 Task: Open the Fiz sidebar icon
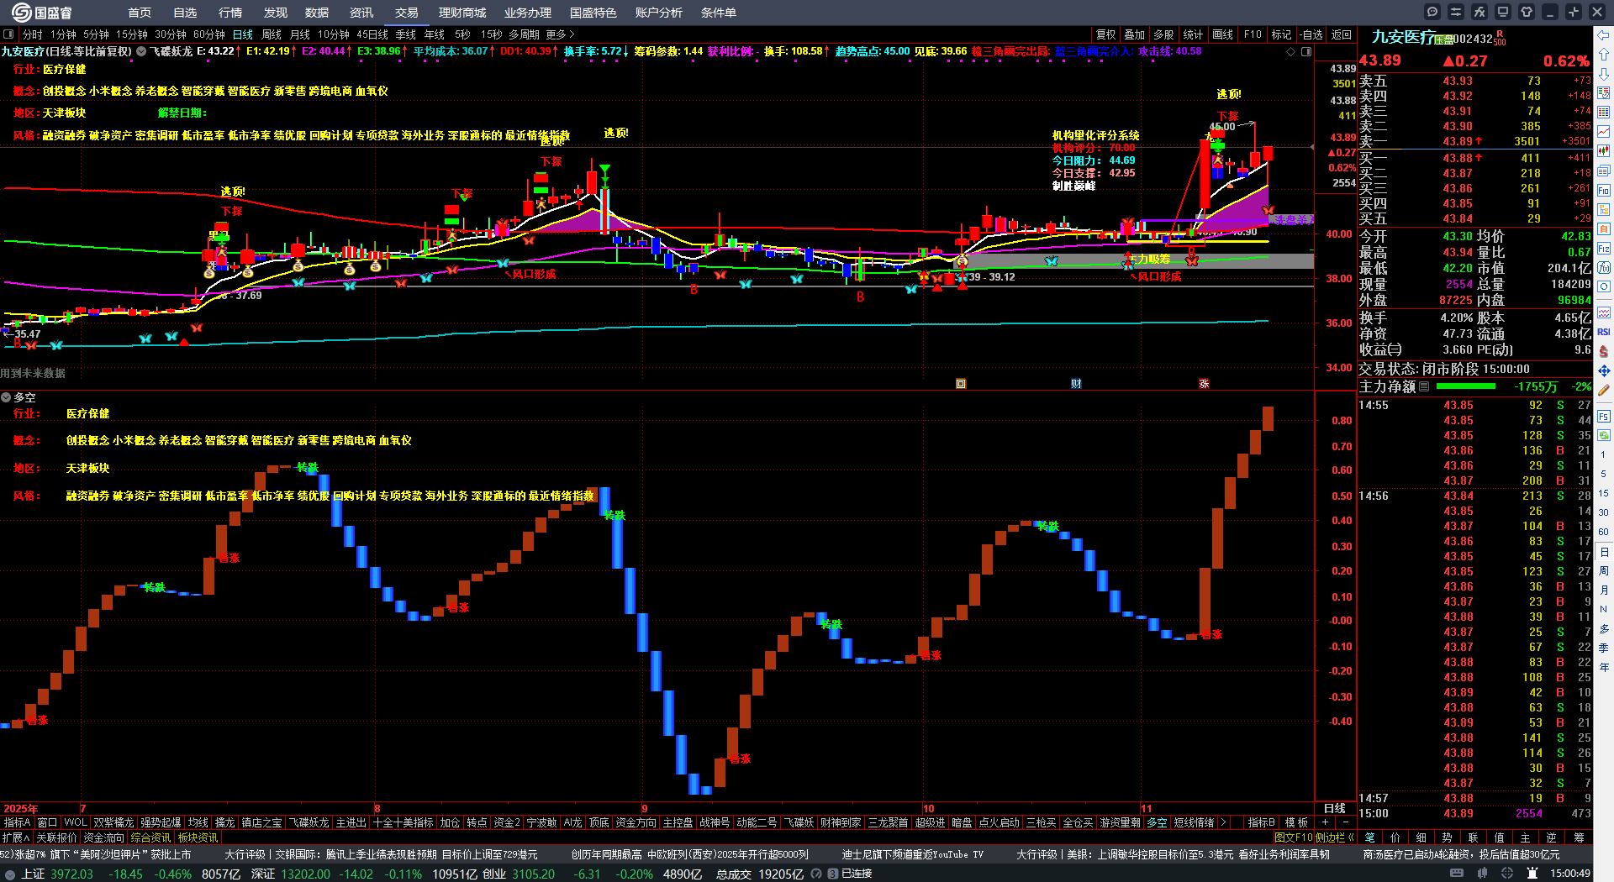1604,248
